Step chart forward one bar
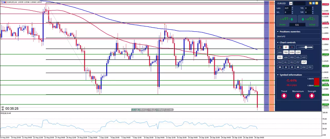Screen dimensions: 330x139 [292, 67]
